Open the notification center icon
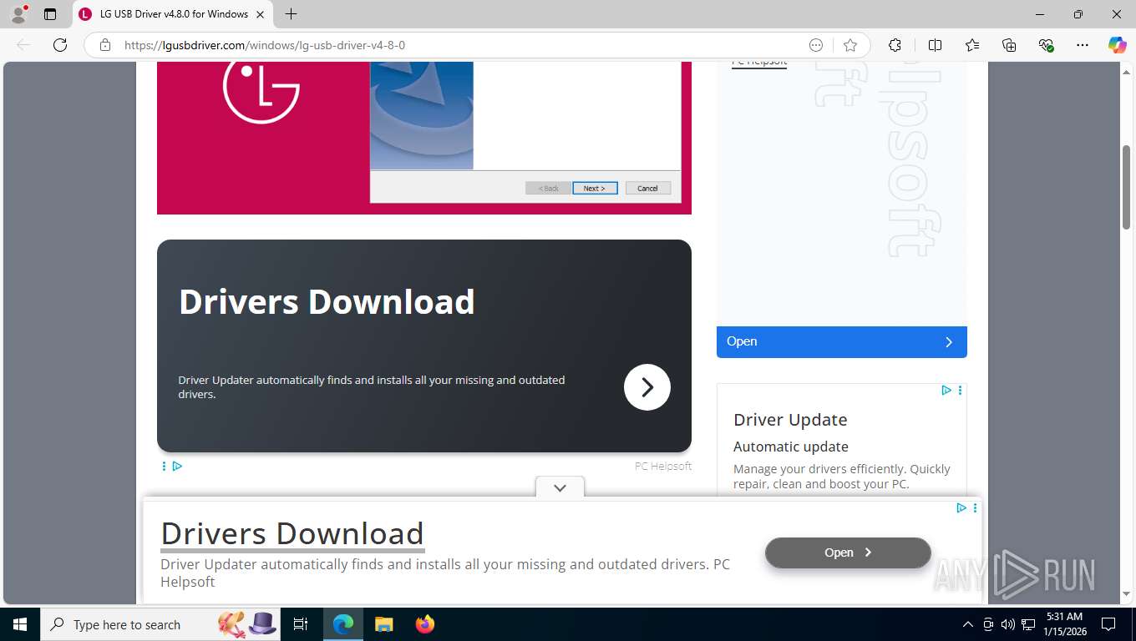This screenshot has width=1136, height=641. coord(1108,624)
